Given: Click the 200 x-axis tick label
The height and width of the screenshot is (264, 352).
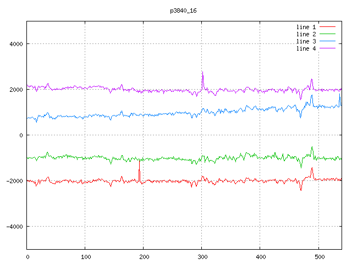Looking at the screenshot, I should [144, 256].
